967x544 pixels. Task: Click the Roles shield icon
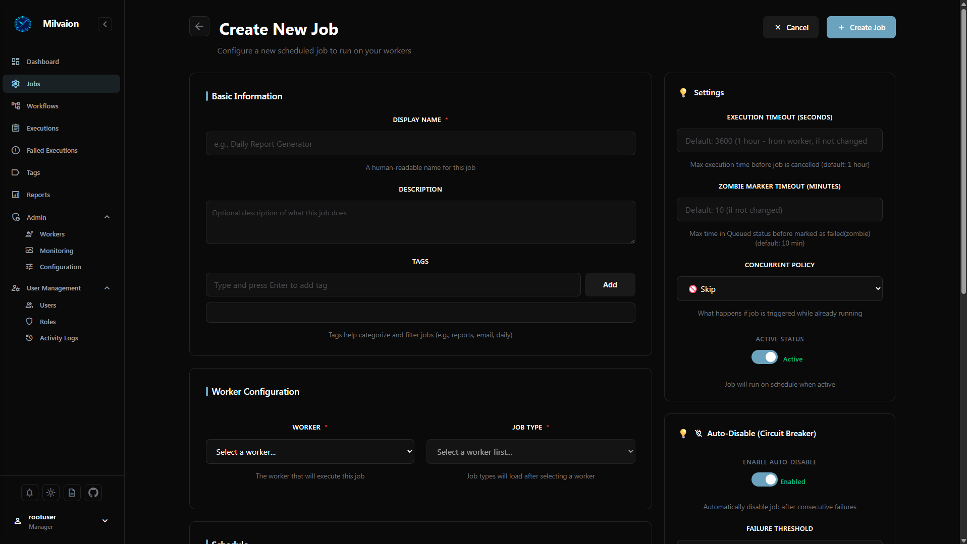point(29,322)
